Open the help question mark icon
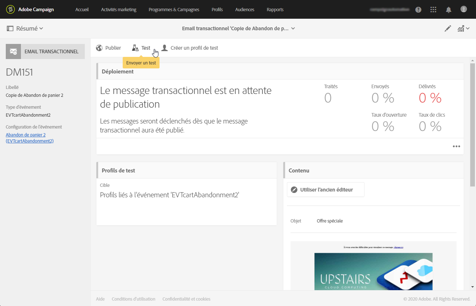The width and height of the screenshot is (476, 306). point(418,10)
